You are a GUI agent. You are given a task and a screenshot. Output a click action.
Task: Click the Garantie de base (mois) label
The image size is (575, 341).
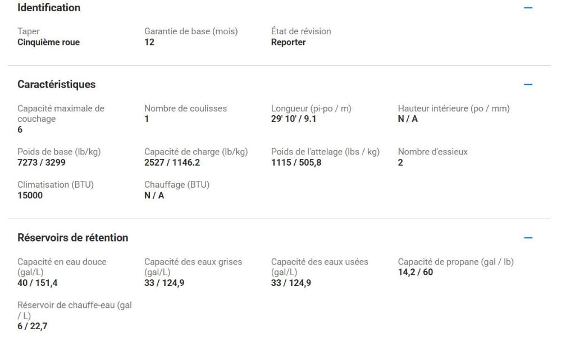click(191, 31)
